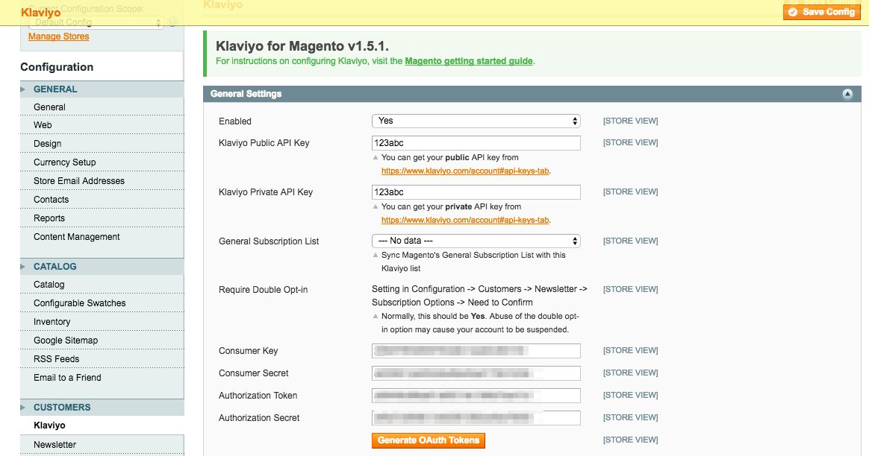Viewport: 869px width, 456px height.
Task: Open the Newsletter section in the sidebar
Action: click(54, 445)
